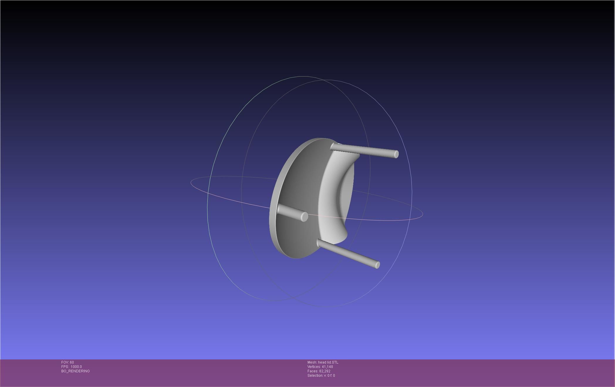Click the 'FOV: 60' status text
The image size is (615, 387).
[x=67, y=362]
